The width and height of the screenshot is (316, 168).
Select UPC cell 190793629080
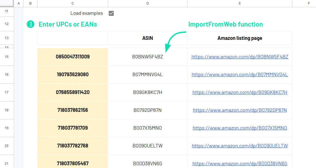73,75
